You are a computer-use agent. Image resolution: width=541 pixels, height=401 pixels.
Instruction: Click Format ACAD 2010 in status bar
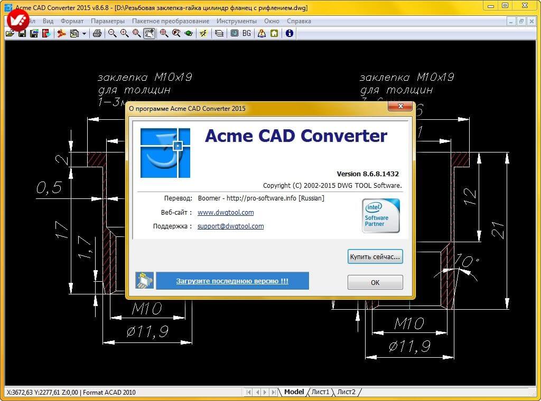109,393
